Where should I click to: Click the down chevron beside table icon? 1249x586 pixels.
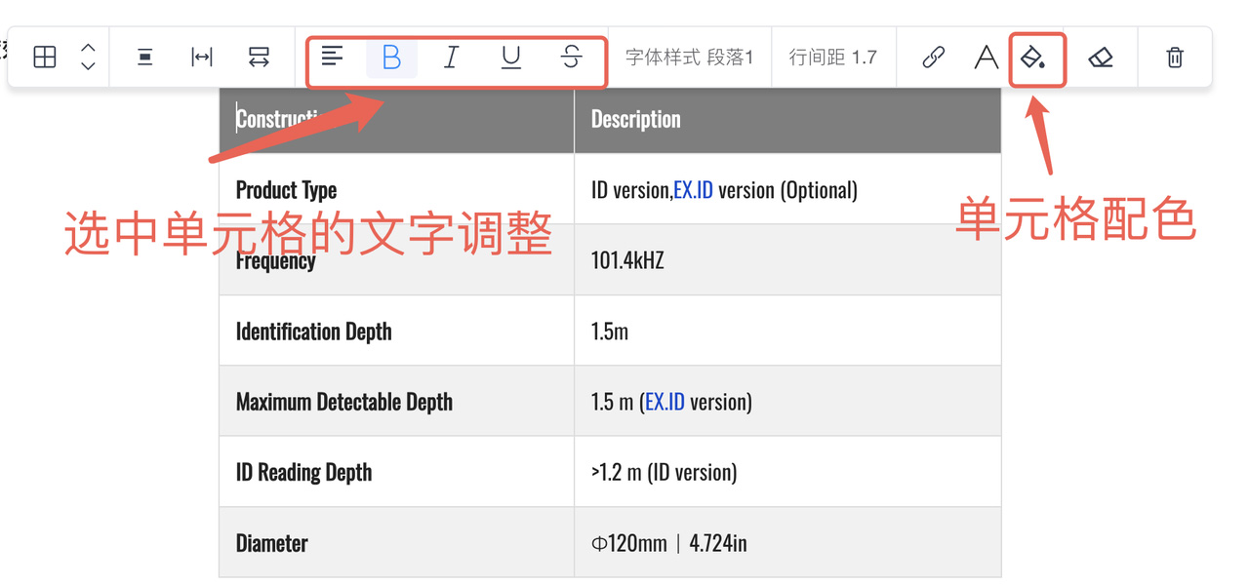[x=88, y=66]
